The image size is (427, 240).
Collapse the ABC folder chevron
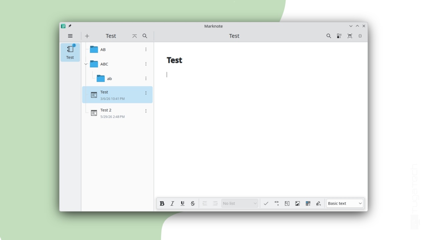(x=86, y=64)
